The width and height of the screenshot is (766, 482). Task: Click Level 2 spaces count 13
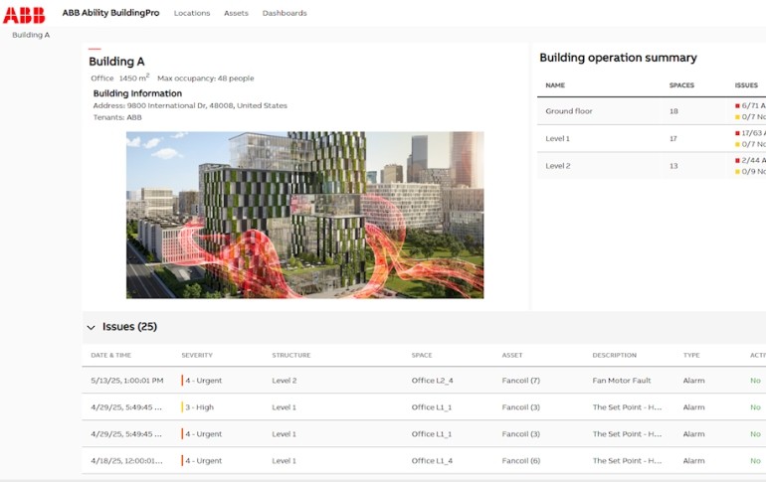[x=673, y=166]
